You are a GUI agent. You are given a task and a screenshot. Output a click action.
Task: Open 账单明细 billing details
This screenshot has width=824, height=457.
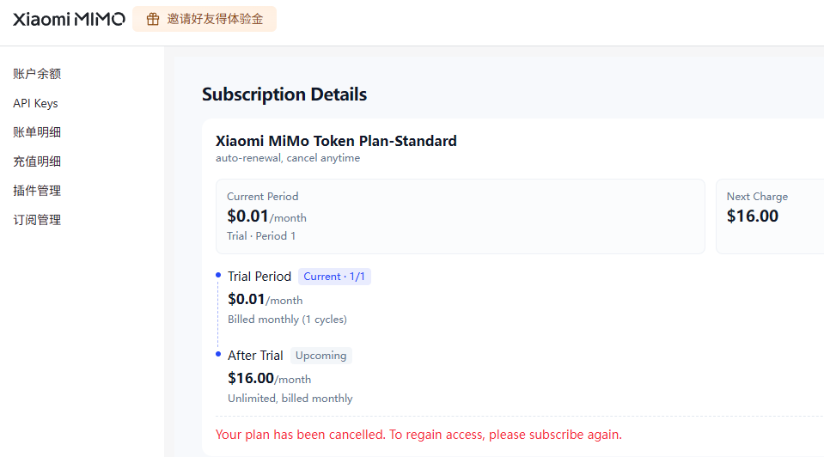(37, 132)
